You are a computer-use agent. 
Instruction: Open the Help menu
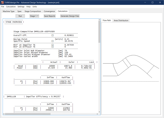(x=28, y=7)
